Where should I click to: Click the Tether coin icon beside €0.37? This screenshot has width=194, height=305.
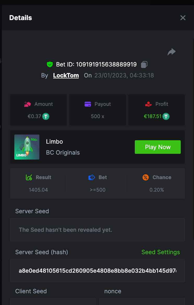(46, 116)
